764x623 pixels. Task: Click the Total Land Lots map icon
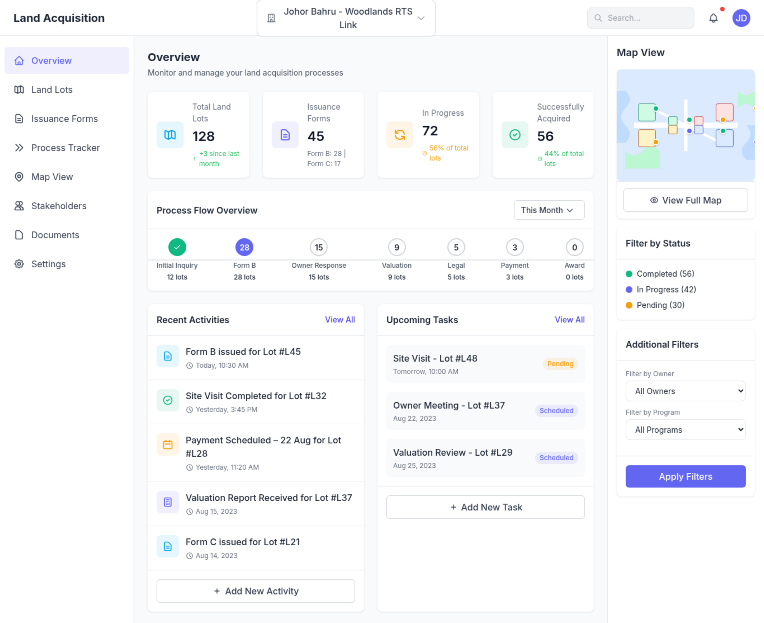[170, 135]
